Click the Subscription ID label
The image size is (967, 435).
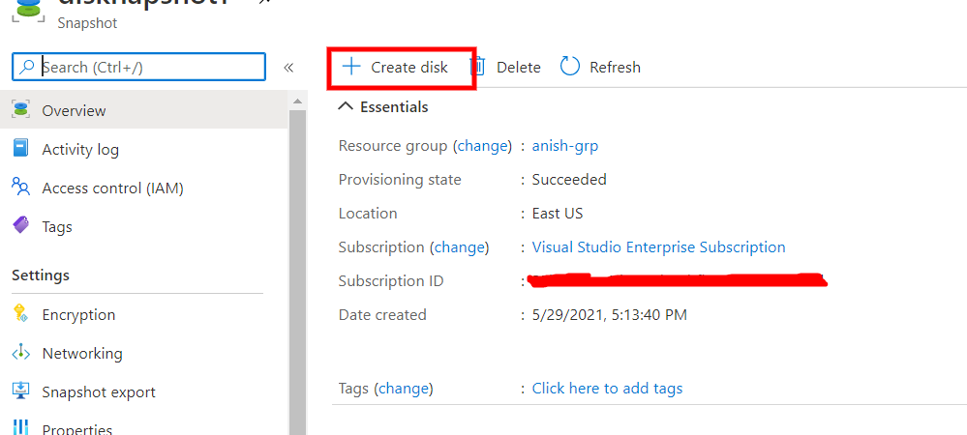click(391, 281)
